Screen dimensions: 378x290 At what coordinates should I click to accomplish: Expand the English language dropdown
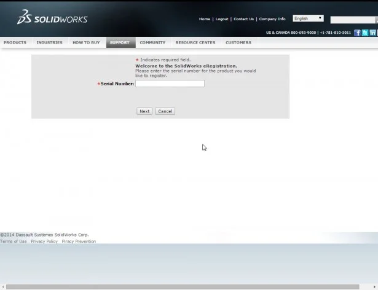308,18
